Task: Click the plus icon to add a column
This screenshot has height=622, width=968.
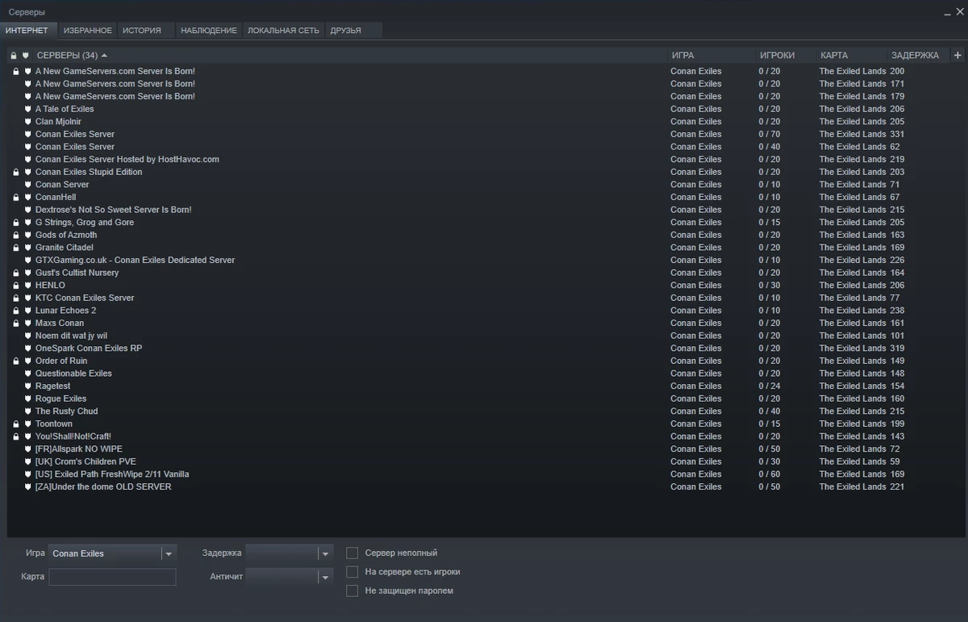Action: tap(958, 56)
